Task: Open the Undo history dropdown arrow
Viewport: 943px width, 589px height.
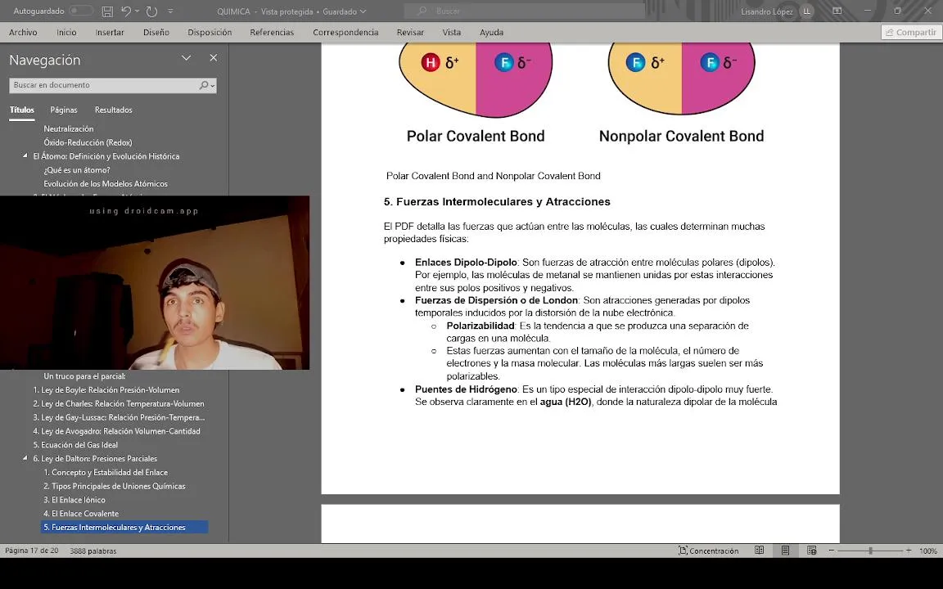Action: pyautogui.click(x=138, y=11)
